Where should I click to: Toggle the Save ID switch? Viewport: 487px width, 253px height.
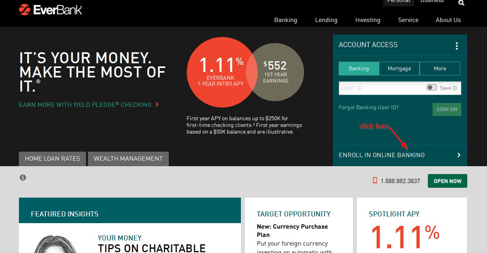coord(432,88)
